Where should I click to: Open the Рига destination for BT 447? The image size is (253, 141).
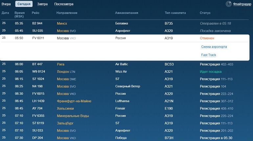(x=60, y=64)
